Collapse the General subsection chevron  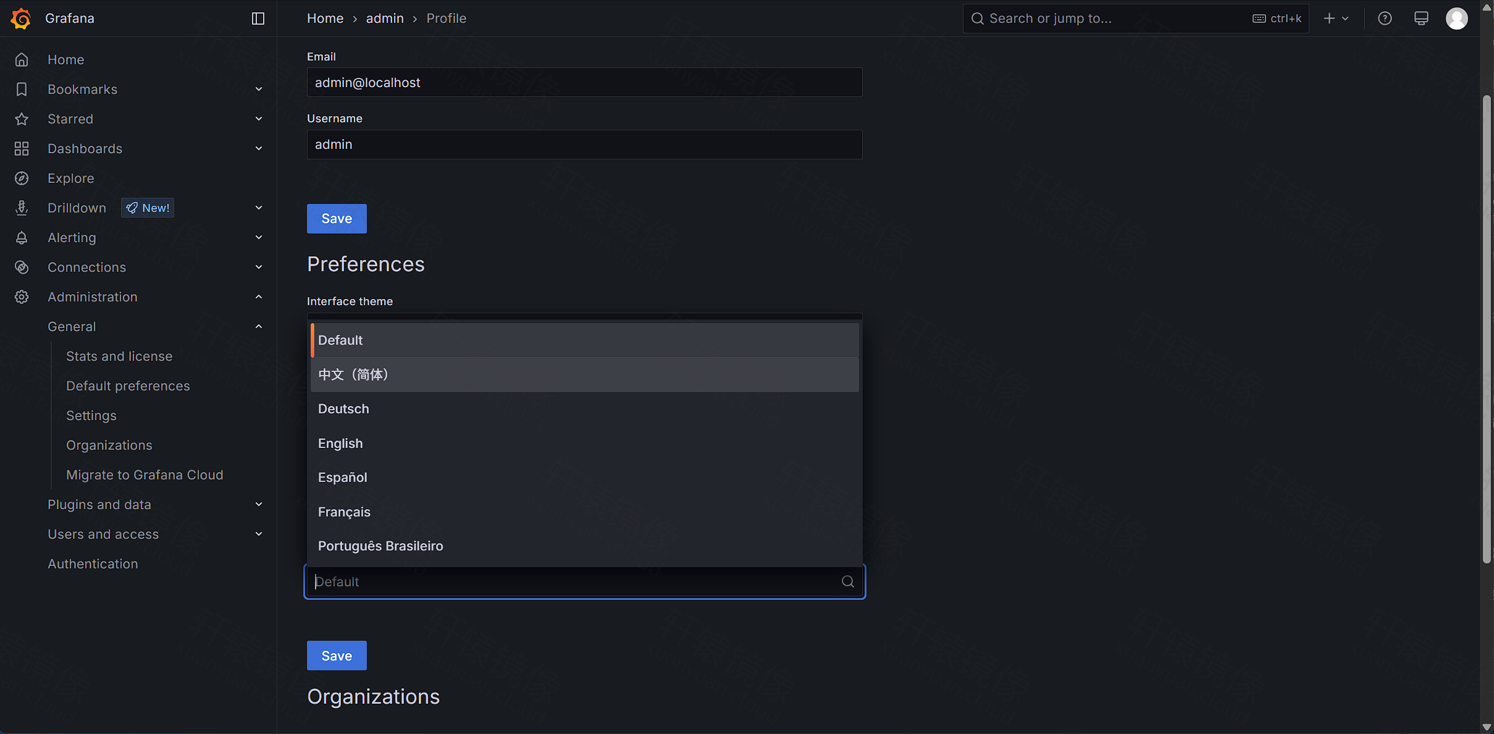pyautogui.click(x=259, y=327)
